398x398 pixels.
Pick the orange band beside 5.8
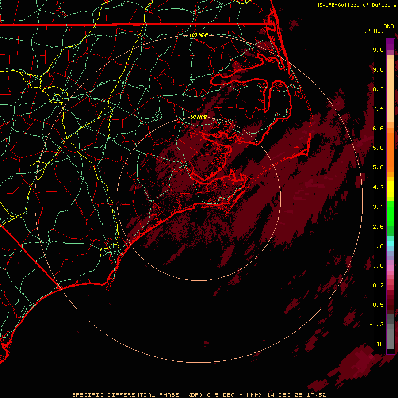click(x=390, y=152)
